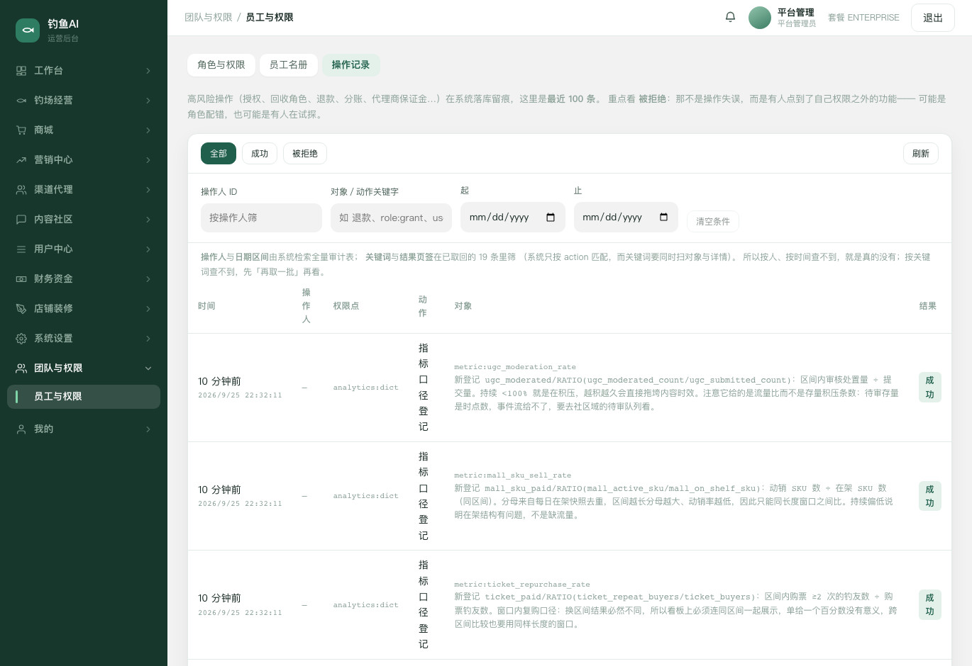This screenshot has width=972, height=666.
Task: Click the 钓鱼AI fish logo icon
Action: (x=28, y=30)
